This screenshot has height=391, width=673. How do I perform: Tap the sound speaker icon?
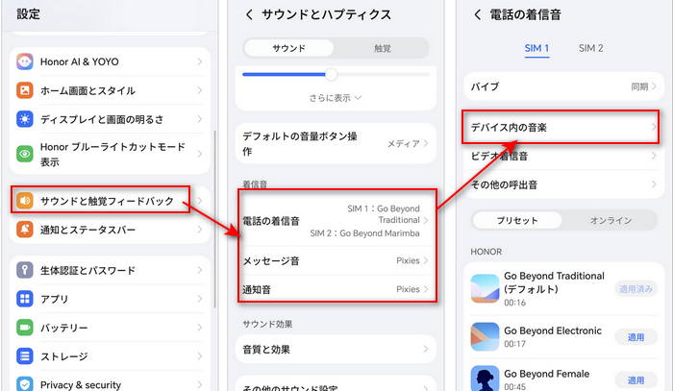click(x=25, y=201)
